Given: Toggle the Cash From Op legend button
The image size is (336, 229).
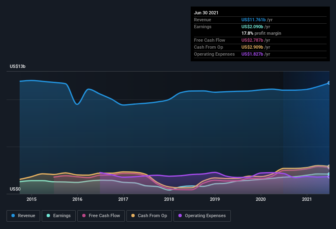Looking at the screenshot, I should click(x=149, y=216).
